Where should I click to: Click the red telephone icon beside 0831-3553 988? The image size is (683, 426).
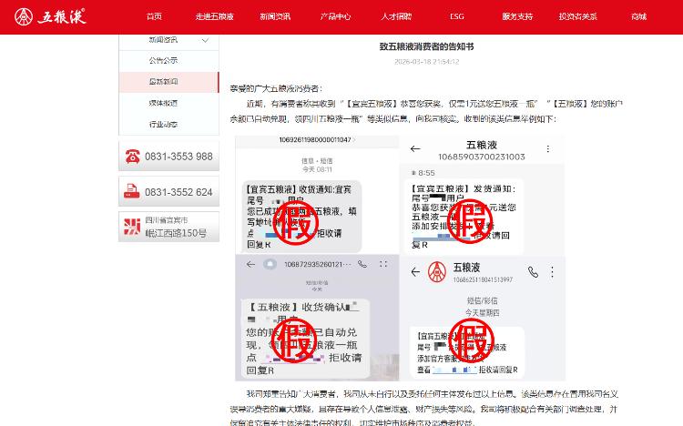tap(133, 157)
